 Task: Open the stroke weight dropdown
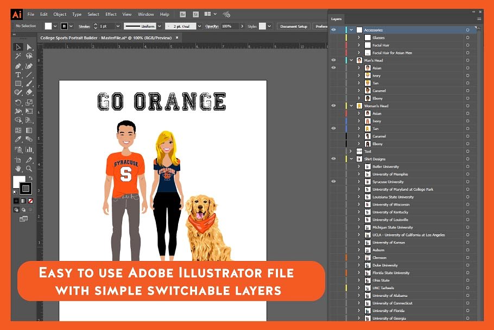click(x=117, y=26)
